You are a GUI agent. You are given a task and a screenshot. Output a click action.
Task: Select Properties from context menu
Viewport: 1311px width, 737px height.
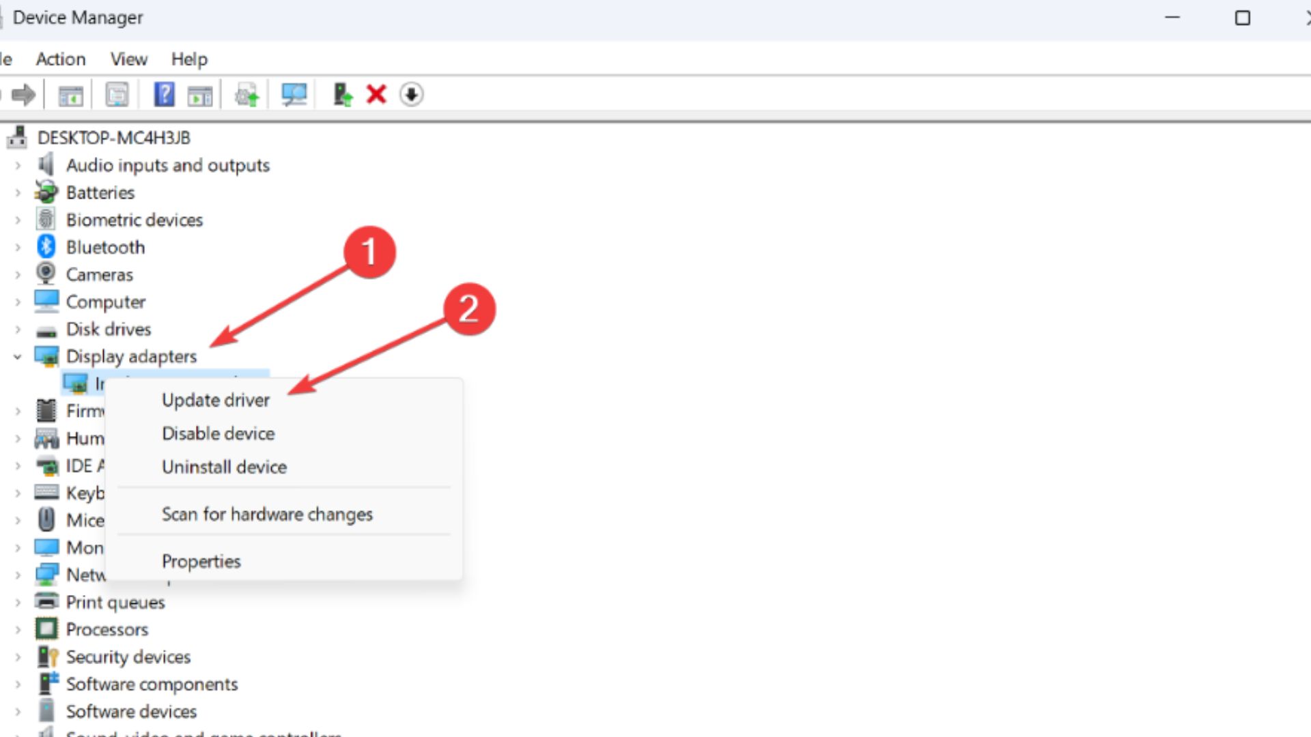click(200, 561)
